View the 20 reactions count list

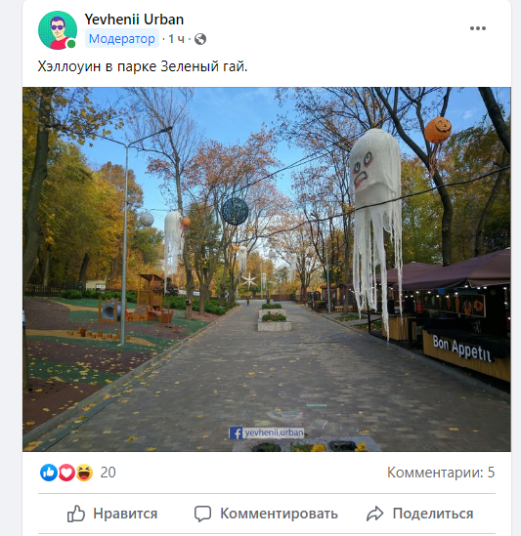click(x=108, y=473)
